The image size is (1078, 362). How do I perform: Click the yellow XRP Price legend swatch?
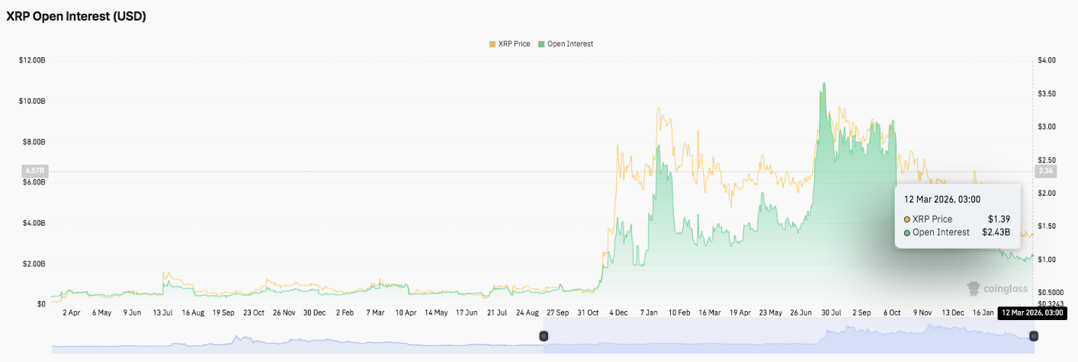pos(492,44)
